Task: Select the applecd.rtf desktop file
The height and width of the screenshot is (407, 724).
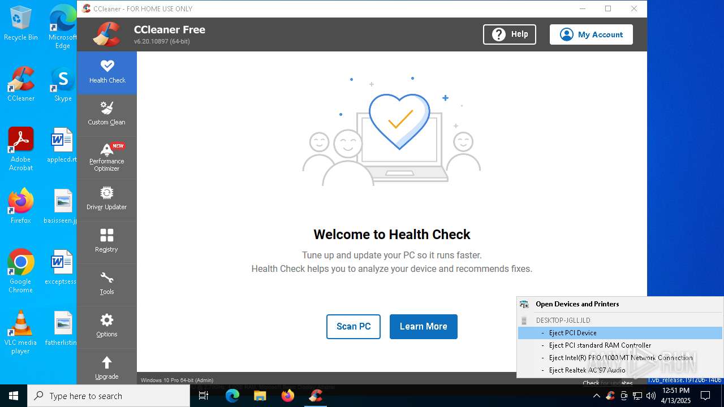Action: coord(62,146)
